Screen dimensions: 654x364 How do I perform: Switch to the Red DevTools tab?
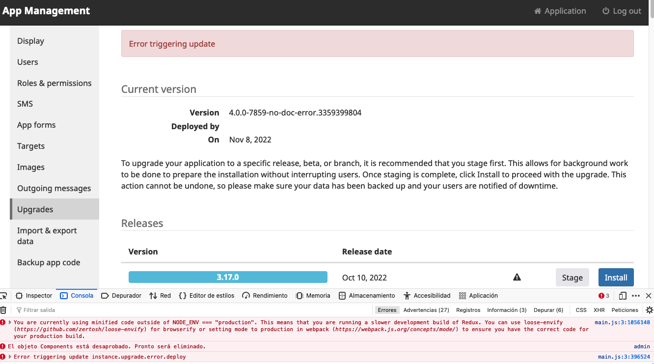point(160,295)
